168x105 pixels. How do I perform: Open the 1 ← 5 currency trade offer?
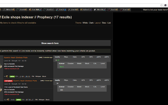tap(49, 10)
